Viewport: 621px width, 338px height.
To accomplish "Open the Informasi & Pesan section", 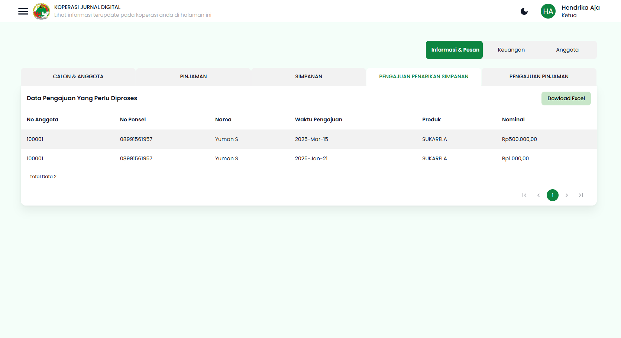I will click(x=454, y=49).
